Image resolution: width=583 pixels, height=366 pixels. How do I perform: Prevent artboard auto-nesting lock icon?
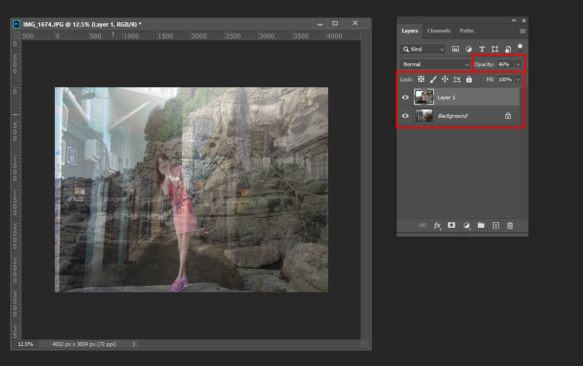tap(457, 79)
